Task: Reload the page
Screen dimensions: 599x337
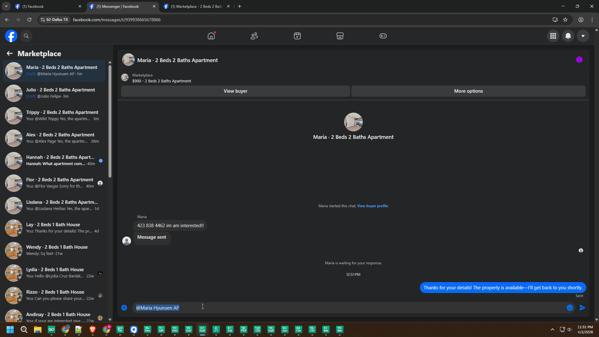Action: click(x=29, y=20)
